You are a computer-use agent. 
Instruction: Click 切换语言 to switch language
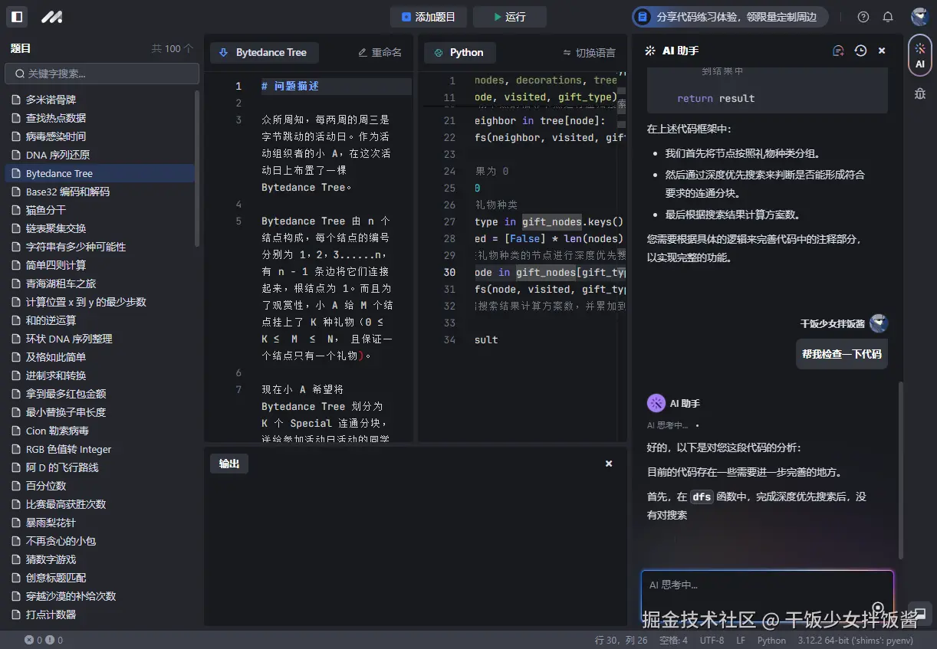click(589, 53)
